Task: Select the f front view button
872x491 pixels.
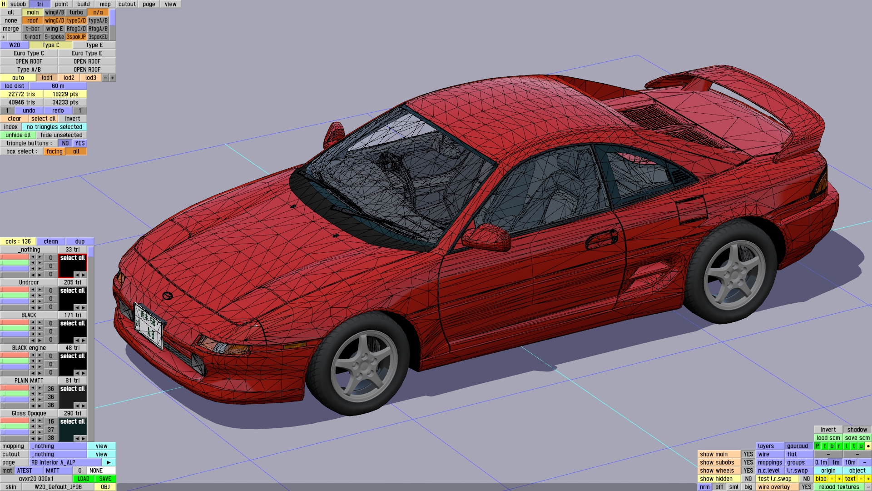Action: [825, 446]
